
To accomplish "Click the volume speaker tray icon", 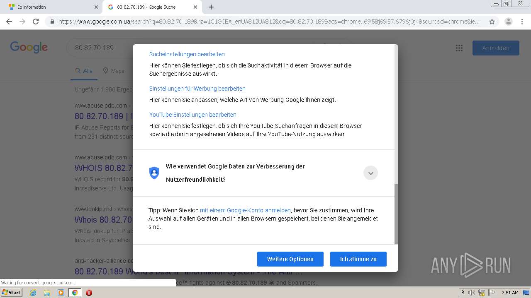I will [472, 293].
